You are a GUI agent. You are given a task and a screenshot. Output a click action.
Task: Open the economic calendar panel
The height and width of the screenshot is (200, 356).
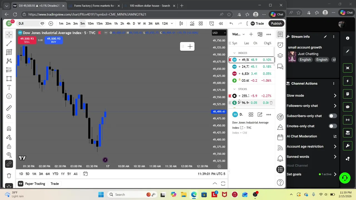coord(280,137)
